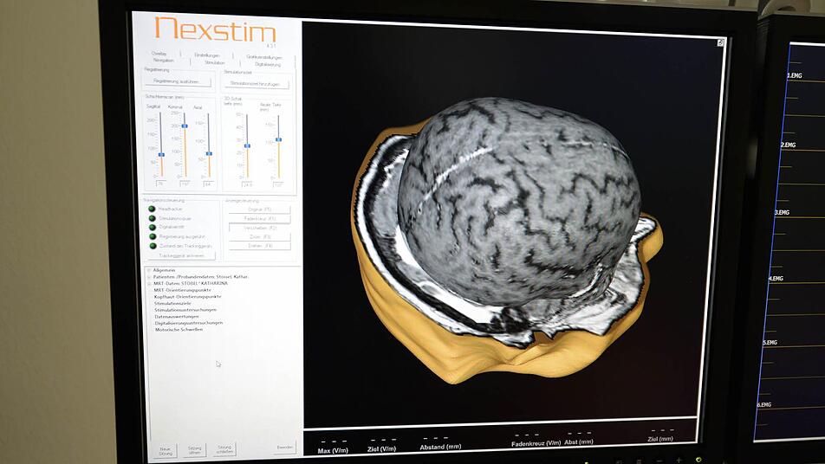Click the Neue Sitzung button
This screenshot has height=464, width=825.
166,451
